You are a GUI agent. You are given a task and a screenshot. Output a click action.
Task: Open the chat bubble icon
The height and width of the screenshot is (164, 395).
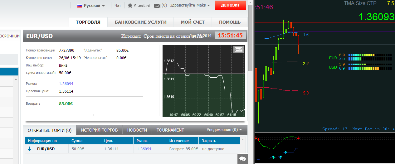[x=242, y=159]
